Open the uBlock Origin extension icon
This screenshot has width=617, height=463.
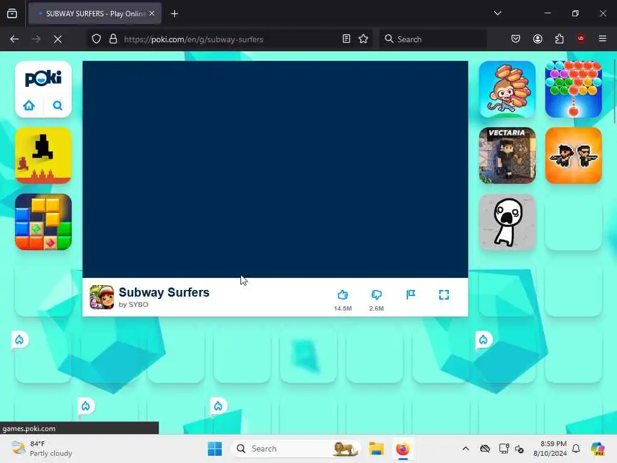(581, 39)
